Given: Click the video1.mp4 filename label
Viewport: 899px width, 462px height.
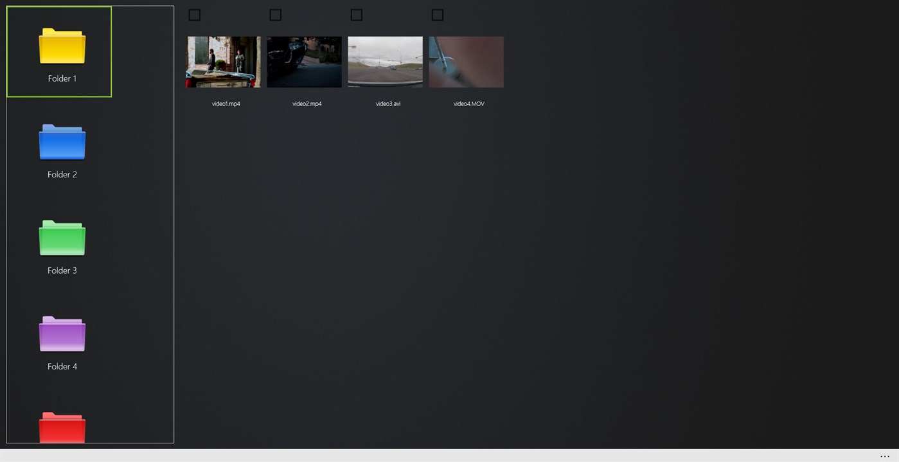Looking at the screenshot, I should [x=226, y=103].
